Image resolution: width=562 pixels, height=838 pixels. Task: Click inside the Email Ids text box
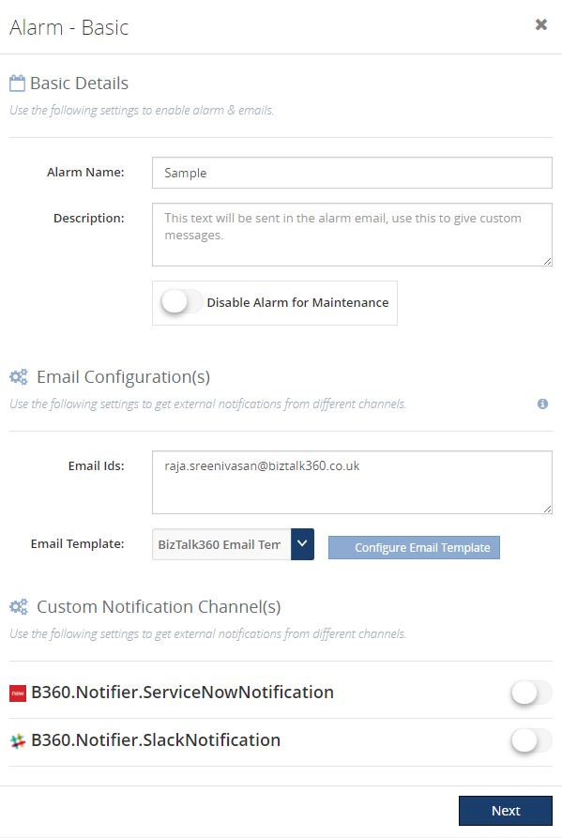352,482
